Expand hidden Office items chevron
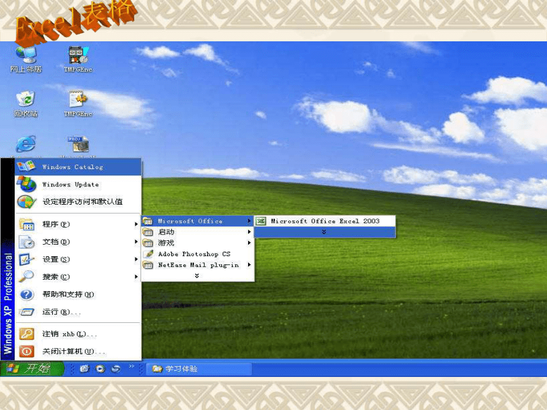Image resolution: width=547 pixels, height=410 pixels. point(324,232)
